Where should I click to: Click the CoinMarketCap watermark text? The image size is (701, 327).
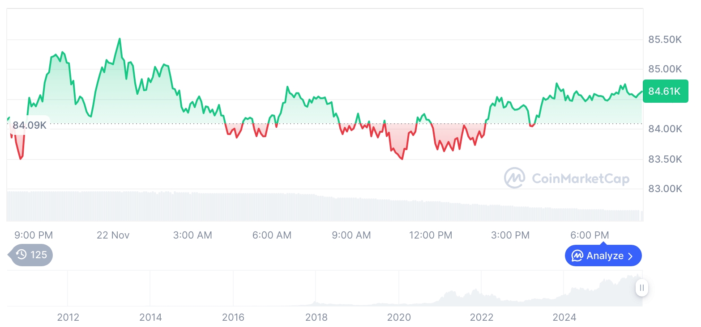pos(581,179)
